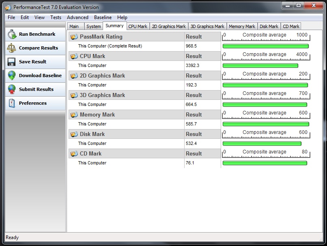The height and width of the screenshot is (246, 327).
Task: Open Preferences from the sidebar label
Action: (33, 103)
